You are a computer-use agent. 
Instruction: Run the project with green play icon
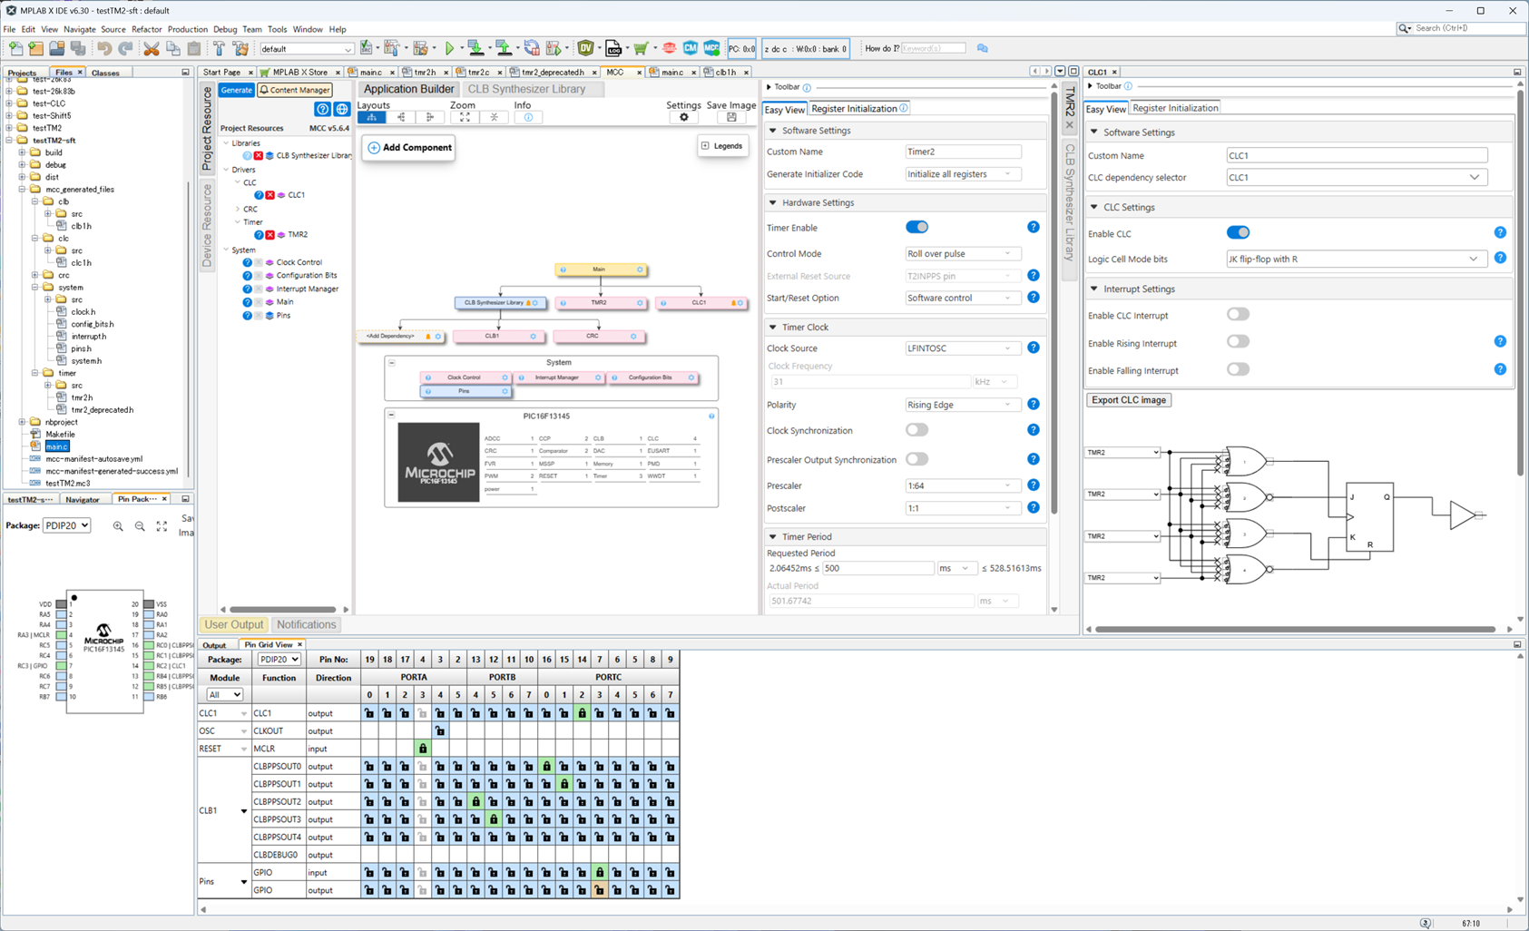pyautogui.click(x=449, y=48)
